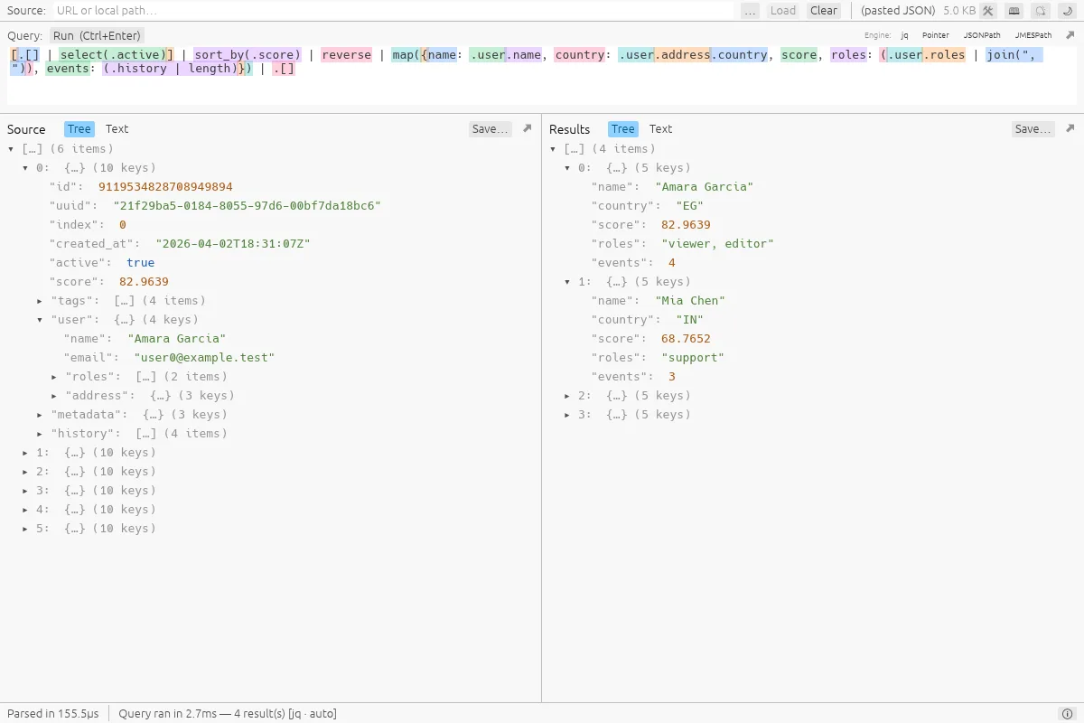
Task: Expand Results item 2 (5 keys)
Action: pos(567,396)
